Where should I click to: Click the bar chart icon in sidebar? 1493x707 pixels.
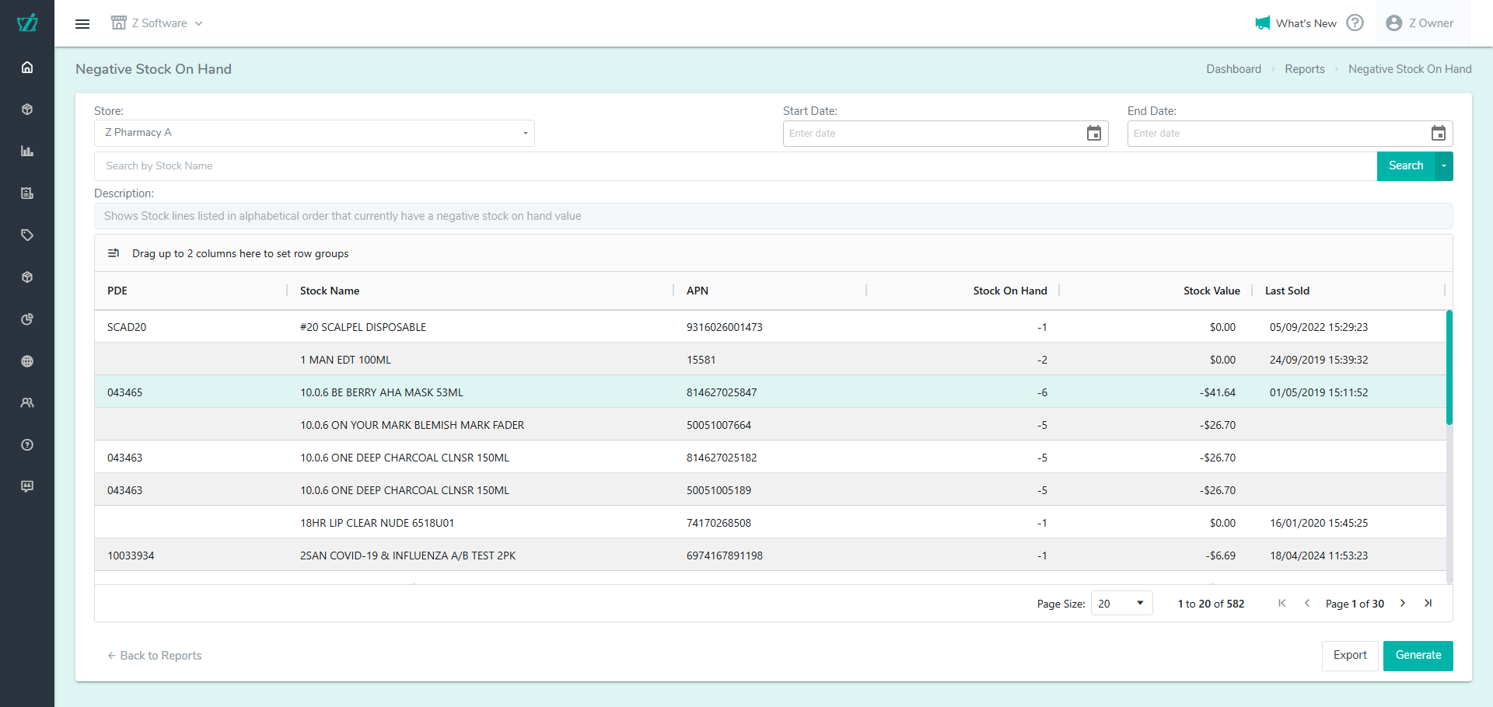(27, 151)
